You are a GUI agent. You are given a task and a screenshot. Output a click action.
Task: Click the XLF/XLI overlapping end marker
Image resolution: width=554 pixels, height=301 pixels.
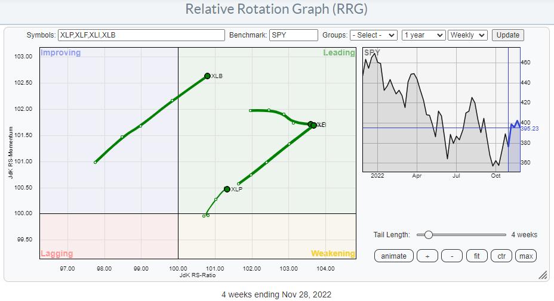pyautogui.click(x=313, y=125)
